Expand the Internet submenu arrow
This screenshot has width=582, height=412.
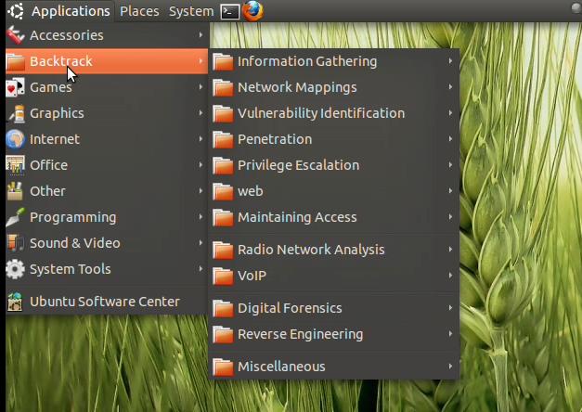point(200,139)
